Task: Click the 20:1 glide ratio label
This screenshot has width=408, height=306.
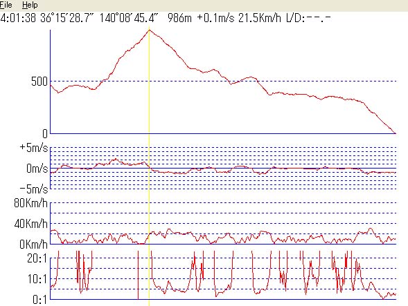Action: pos(37,258)
